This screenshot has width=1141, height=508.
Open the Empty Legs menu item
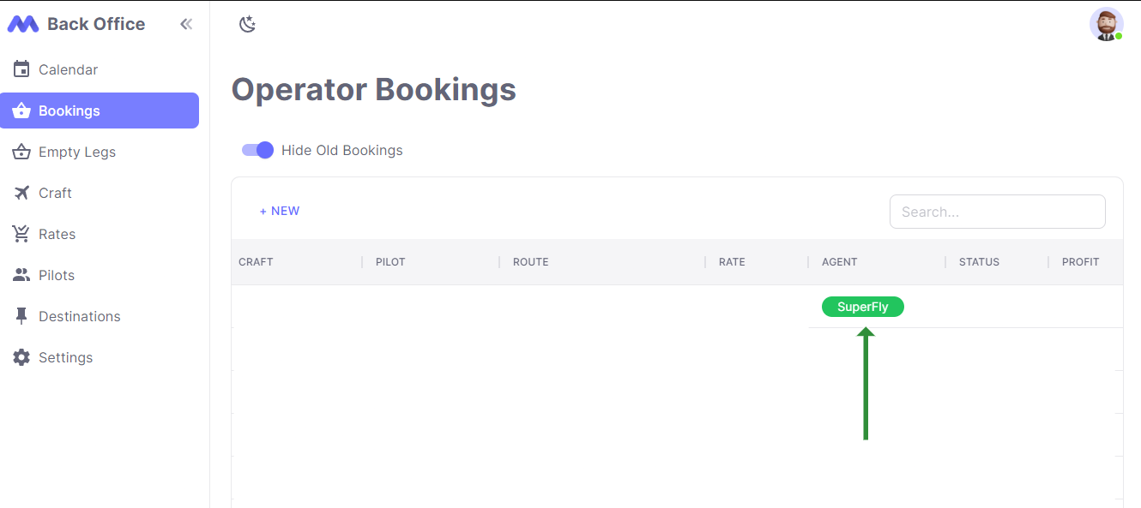point(77,152)
